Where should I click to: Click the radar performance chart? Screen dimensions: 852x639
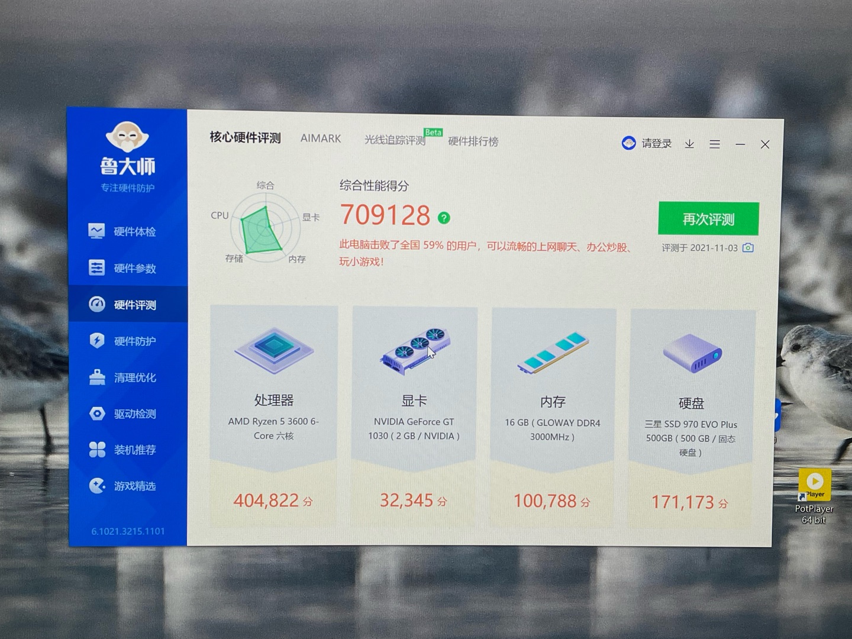[264, 227]
